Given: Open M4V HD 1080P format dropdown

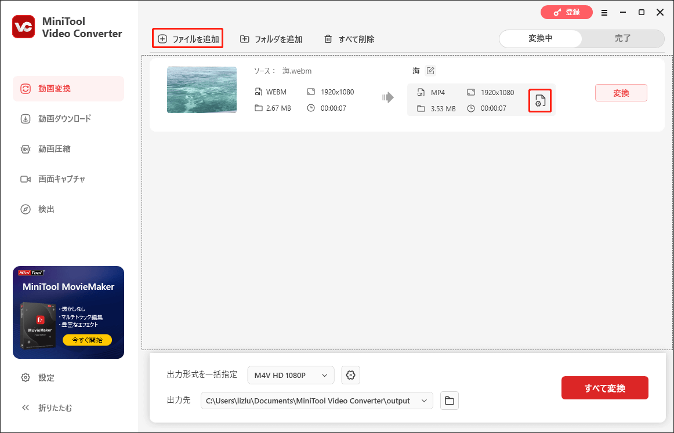Looking at the screenshot, I should coord(291,375).
